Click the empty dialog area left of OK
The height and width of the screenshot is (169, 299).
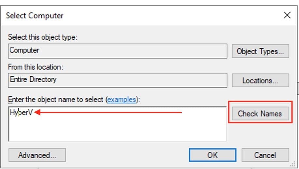[127, 155]
